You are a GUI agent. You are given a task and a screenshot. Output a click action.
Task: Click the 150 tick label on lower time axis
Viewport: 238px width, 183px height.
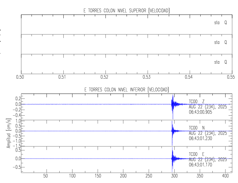pyautogui.click(x=98, y=176)
